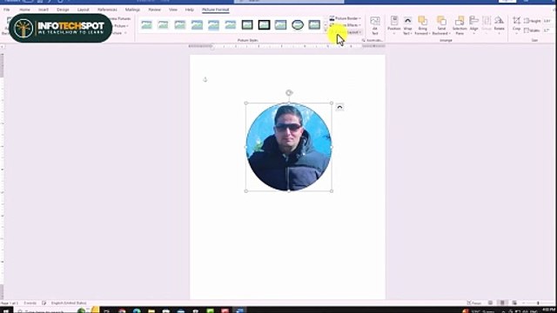Screen dimensions: 557x313
Task: Switch to Web Layout view
Action: (x=514, y=303)
